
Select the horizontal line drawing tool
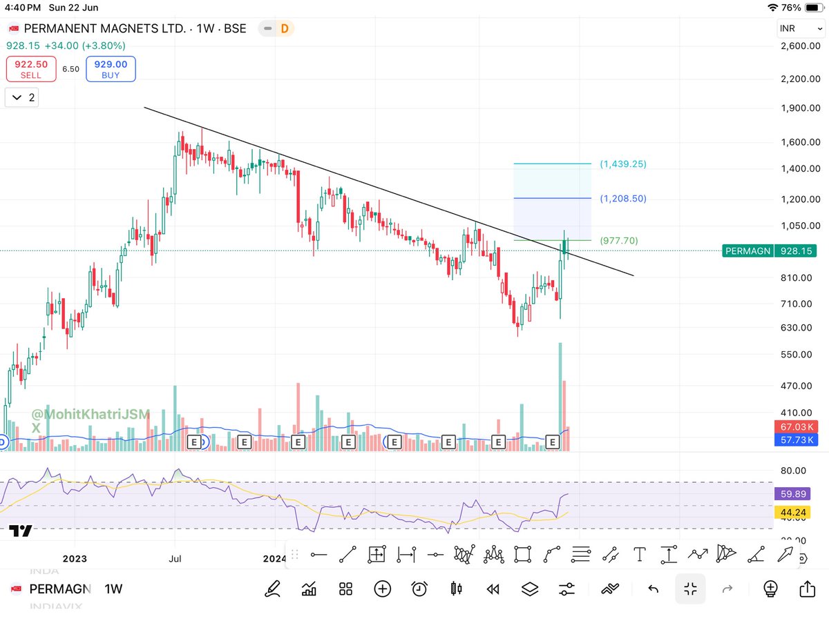[318, 554]
